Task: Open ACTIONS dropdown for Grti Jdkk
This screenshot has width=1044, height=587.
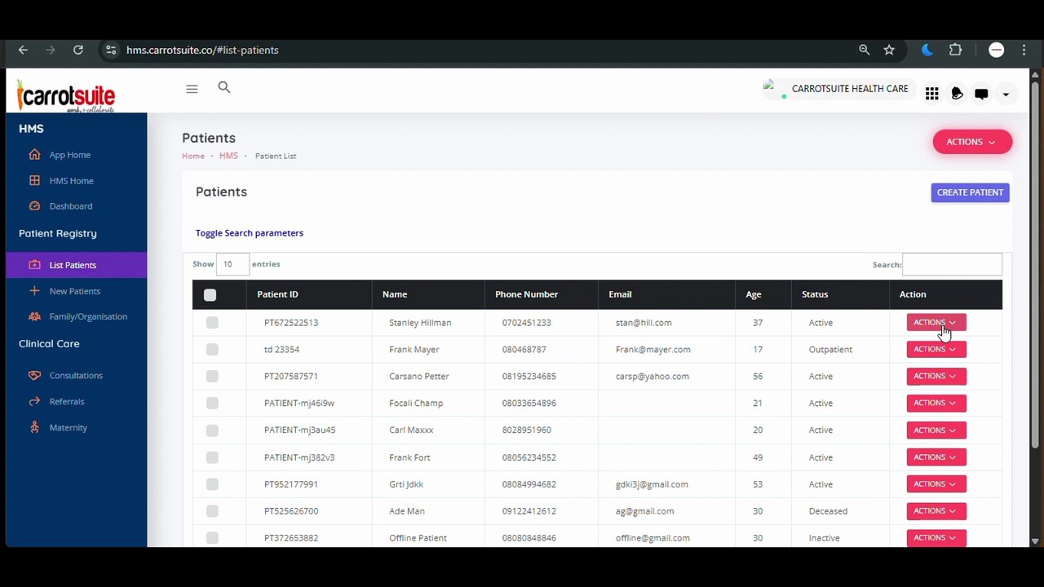Action: coord(936,483)
